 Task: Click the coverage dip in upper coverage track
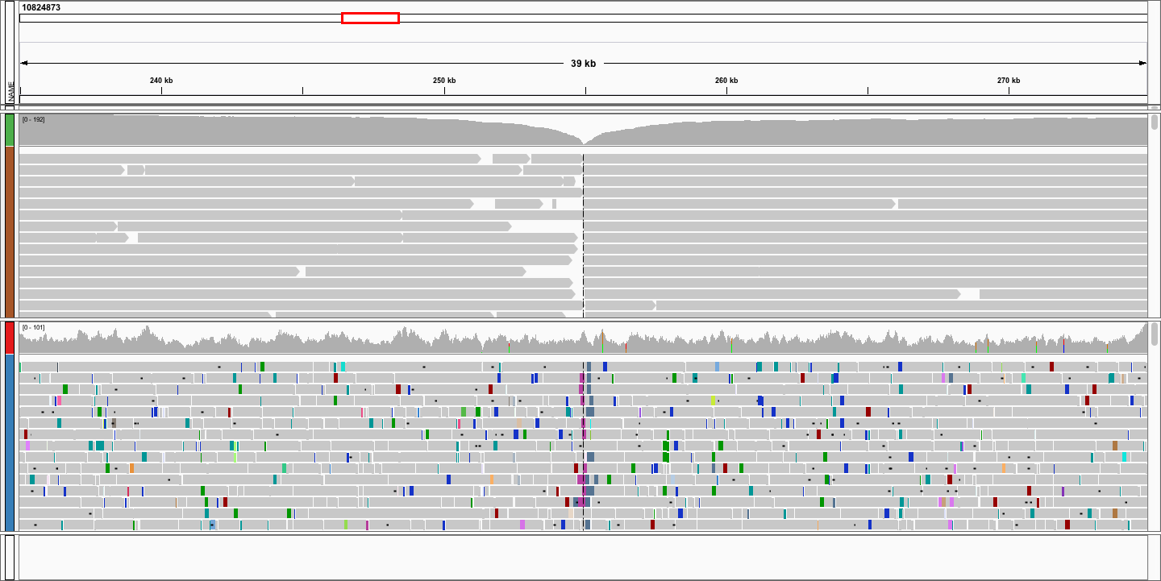(584, 140)
